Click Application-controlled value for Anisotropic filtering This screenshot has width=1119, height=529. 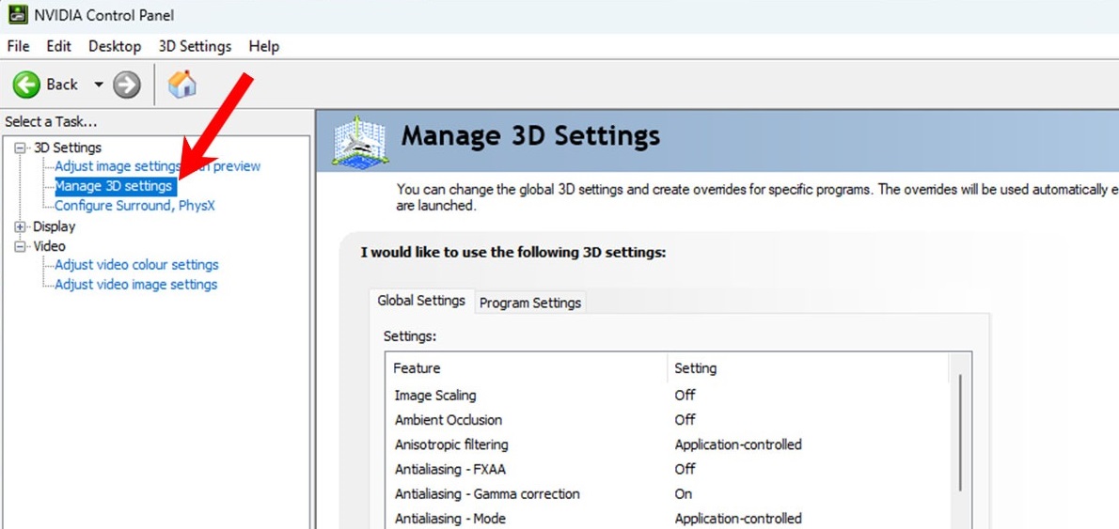pos(738,444)
